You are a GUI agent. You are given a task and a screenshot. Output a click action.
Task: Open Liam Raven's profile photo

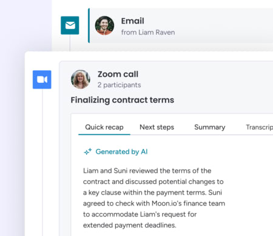coord(104,25)
